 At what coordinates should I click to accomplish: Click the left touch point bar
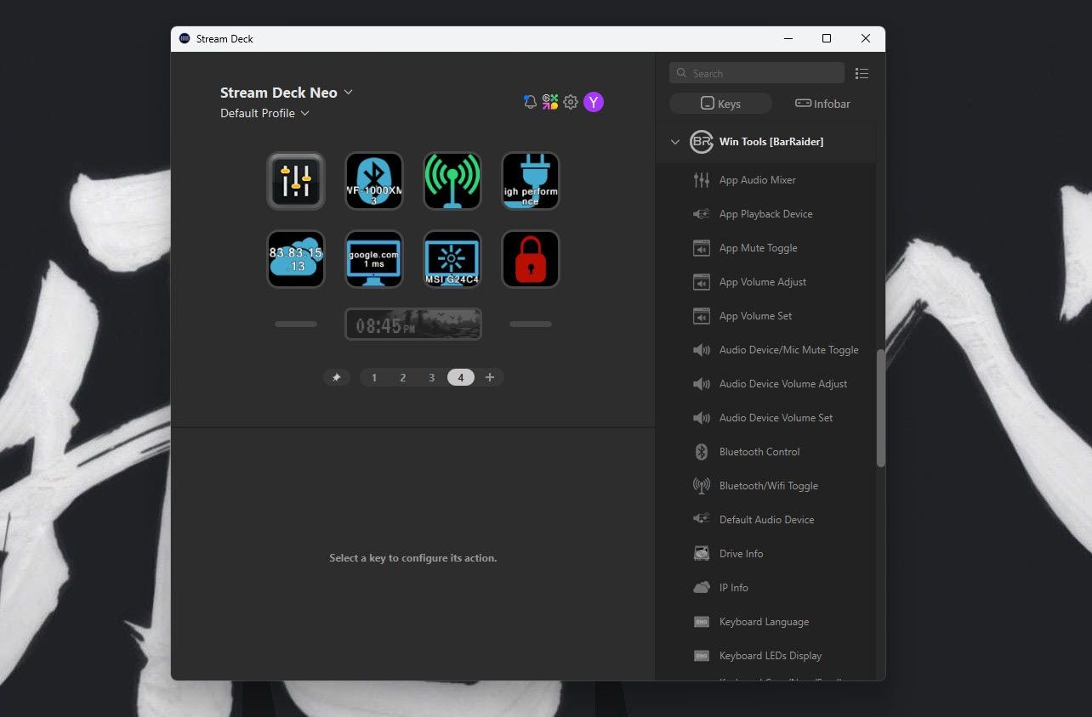coord(296,324)
